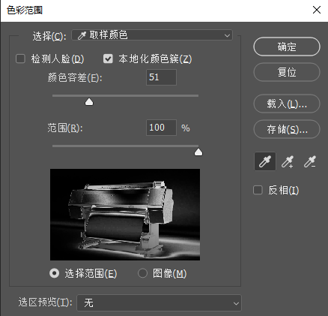Pick the Subtract from Sample eyedropper

coord(310,161)
